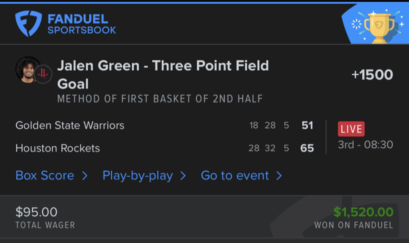Image resolution: width=409 pixels, height=243 pixels.
Task: Click the $95.00 total wager amount
Action: point(36,212)
